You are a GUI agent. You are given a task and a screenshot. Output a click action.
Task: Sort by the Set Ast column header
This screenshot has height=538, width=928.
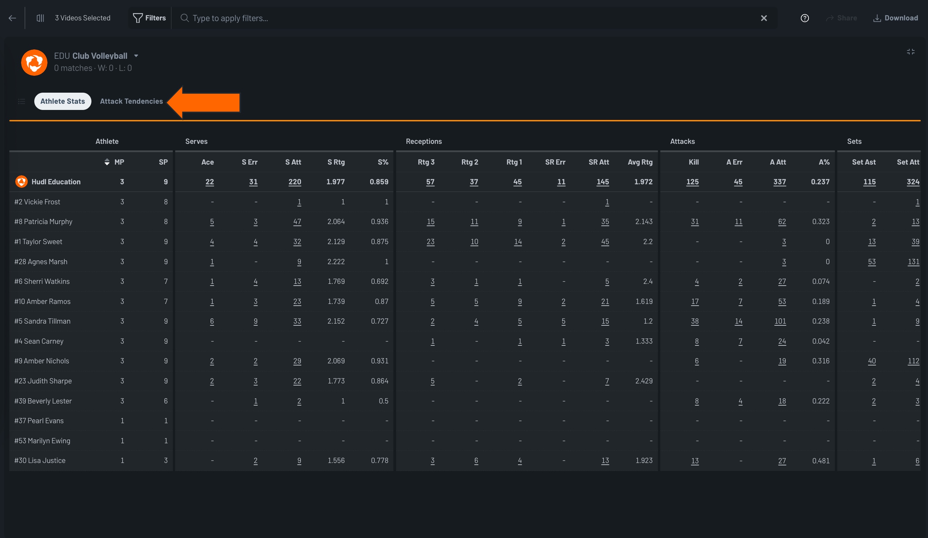tap(864, 162)
